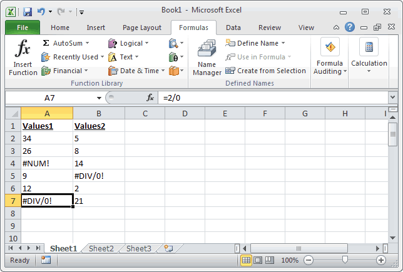Select the Values2 header cell
The width and height of the screenshot is (403, 272).
[99, 126]
